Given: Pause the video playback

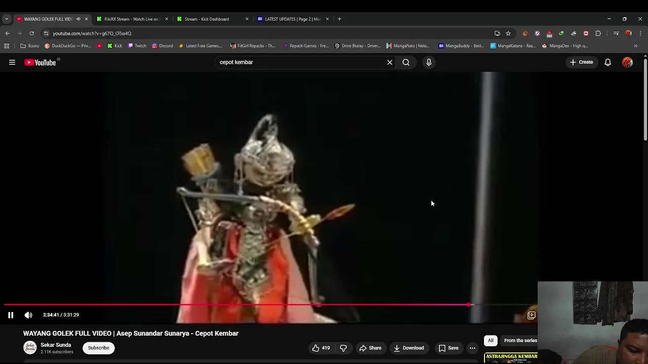Looking at the screenshot, I should tap(11, 315).
